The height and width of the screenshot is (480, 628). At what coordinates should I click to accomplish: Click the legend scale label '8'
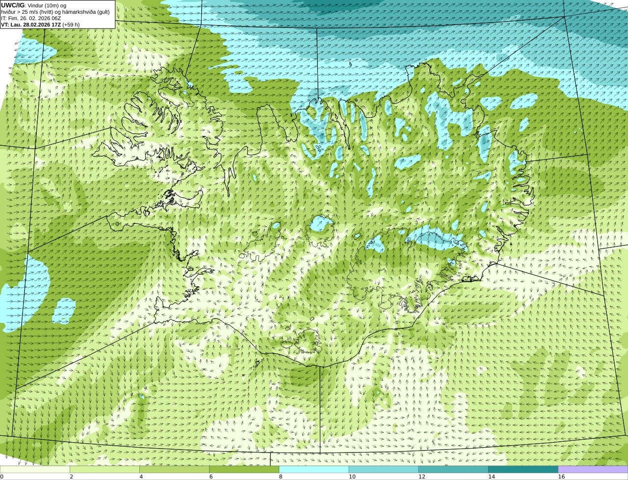click(x=281, y=477)
